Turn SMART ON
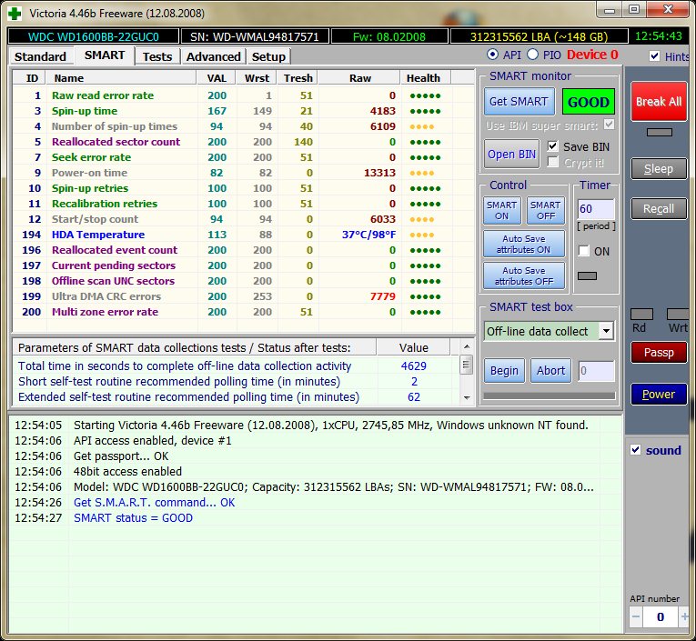Screen dimensions: 696x641 (501, 210)
